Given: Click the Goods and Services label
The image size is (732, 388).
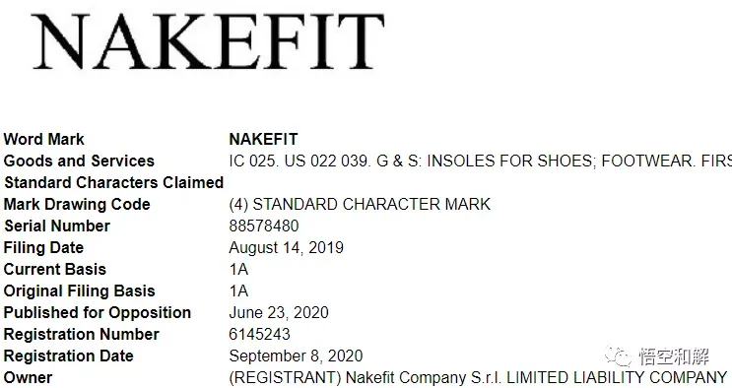Looking at the screenshot, I should click(x=79, y=161).
